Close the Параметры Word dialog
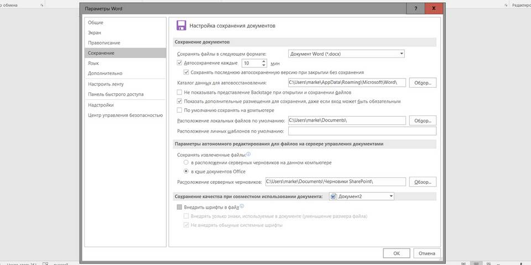 434,8
